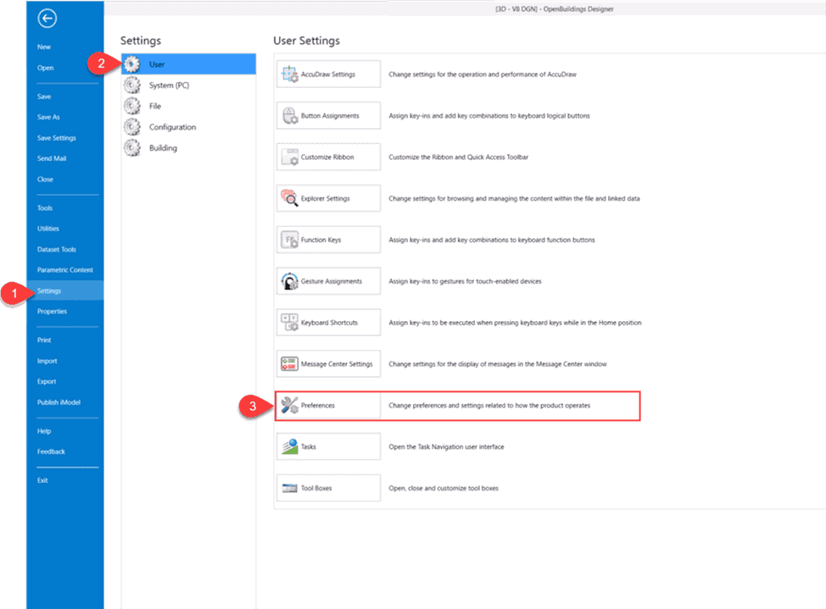Click Publish iModel menu item
The width and height of the screenshot is (826, 609).
coord(59,402)
